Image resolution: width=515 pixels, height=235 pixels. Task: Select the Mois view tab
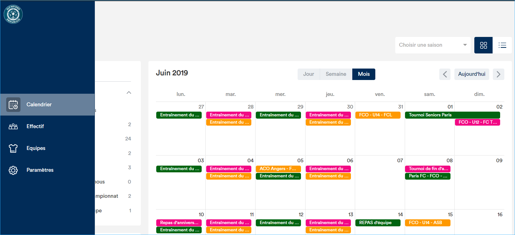[364, 74]
